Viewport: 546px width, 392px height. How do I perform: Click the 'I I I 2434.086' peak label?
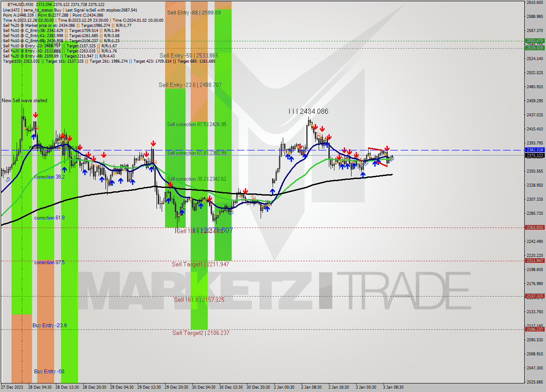pos(308,111)
